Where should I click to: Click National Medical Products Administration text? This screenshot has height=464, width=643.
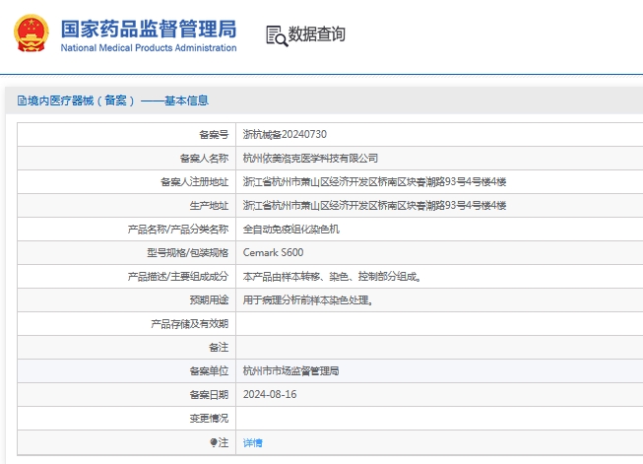[149, 48]
